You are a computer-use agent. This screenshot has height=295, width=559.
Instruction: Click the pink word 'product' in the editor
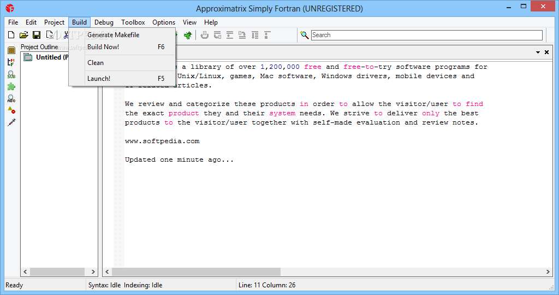click(183, 114)
